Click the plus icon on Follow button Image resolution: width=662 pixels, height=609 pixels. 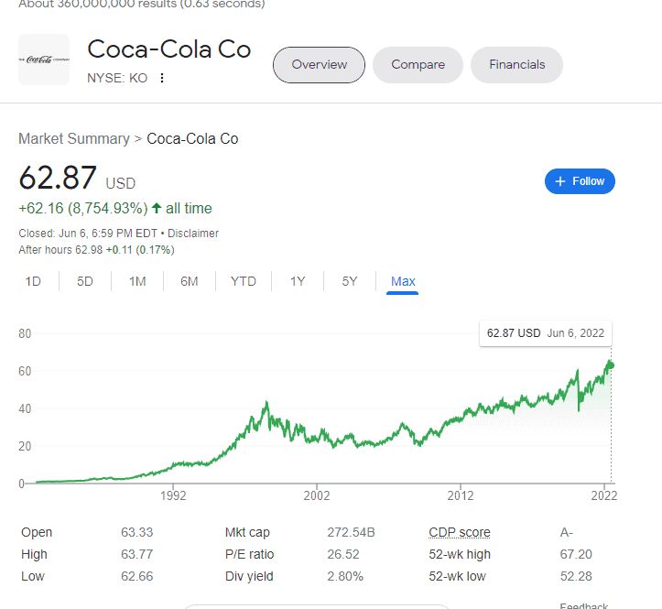coord(560,181)
